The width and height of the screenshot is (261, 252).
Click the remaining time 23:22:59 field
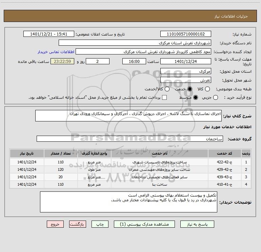(x=62, y=61)
